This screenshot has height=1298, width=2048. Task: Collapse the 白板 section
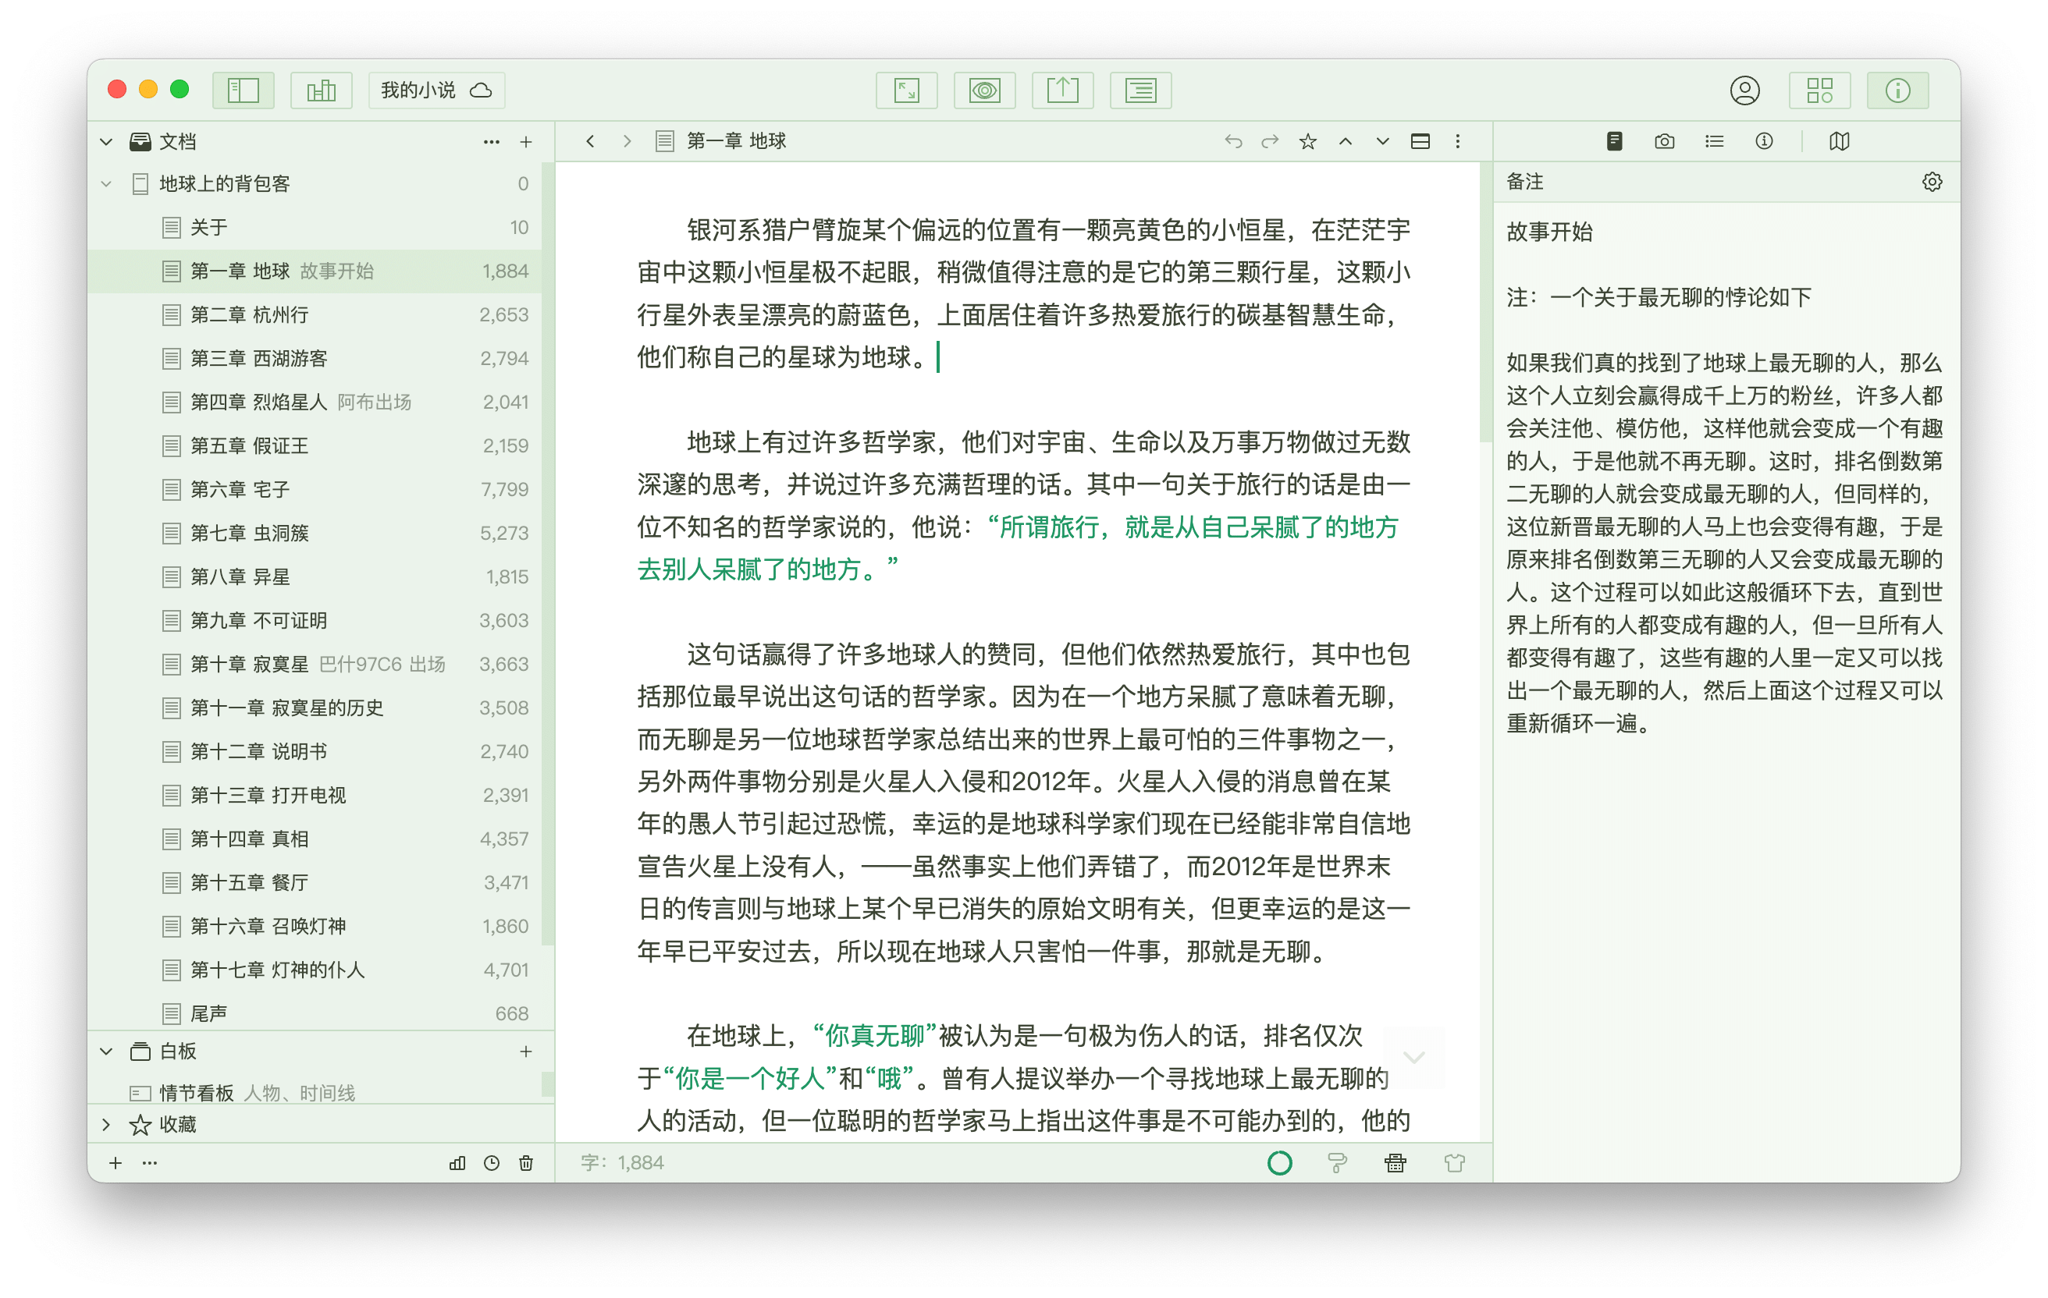tap(106, 1052)
